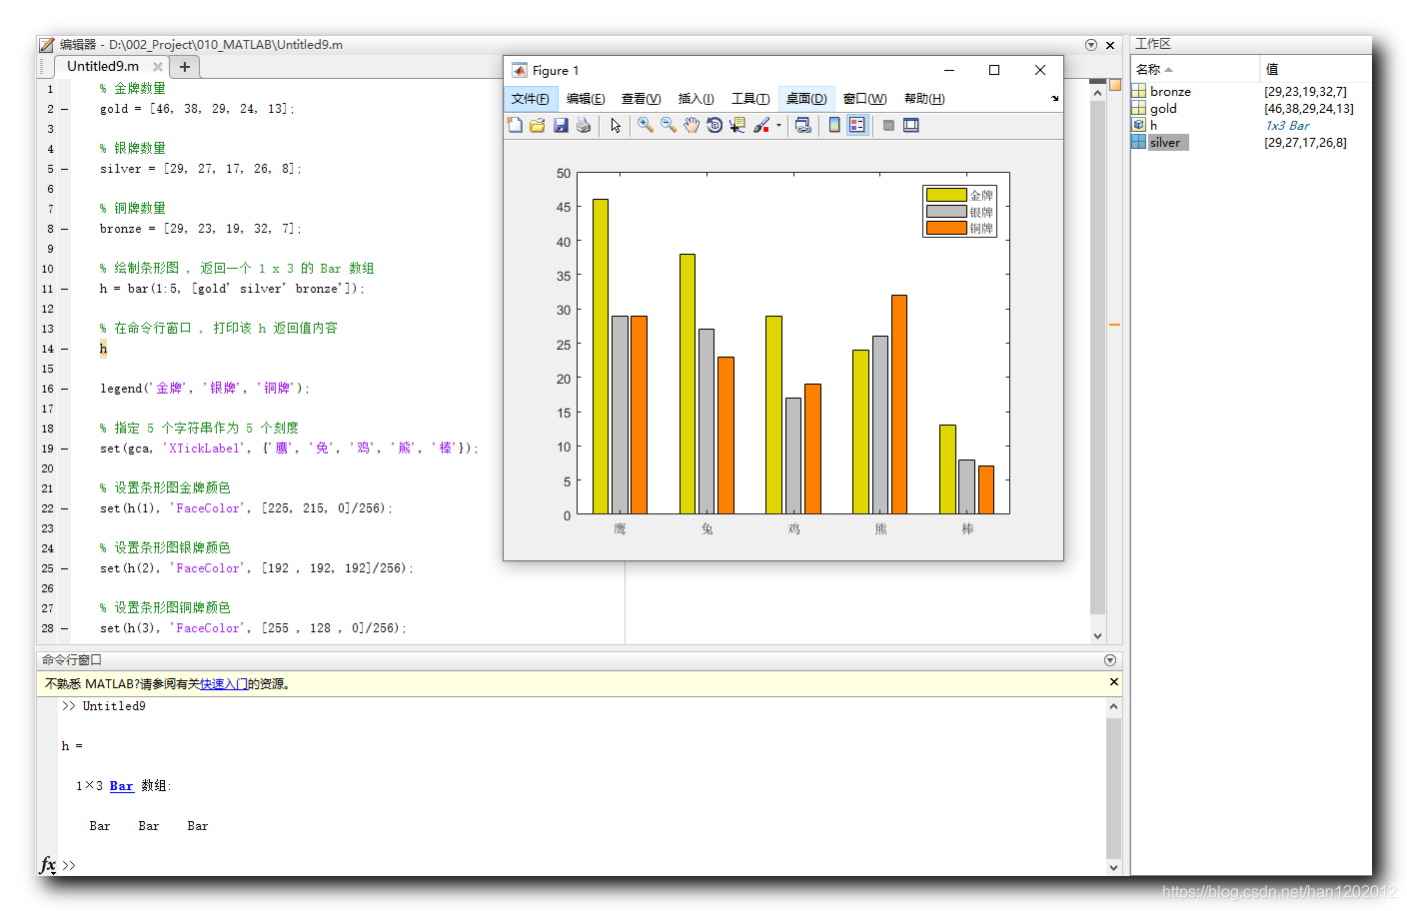The height and width of the screenshot is (911, 1407).
Task: Dismiss the getting-started banner in command window
Action: click(x=1114, y=681)
